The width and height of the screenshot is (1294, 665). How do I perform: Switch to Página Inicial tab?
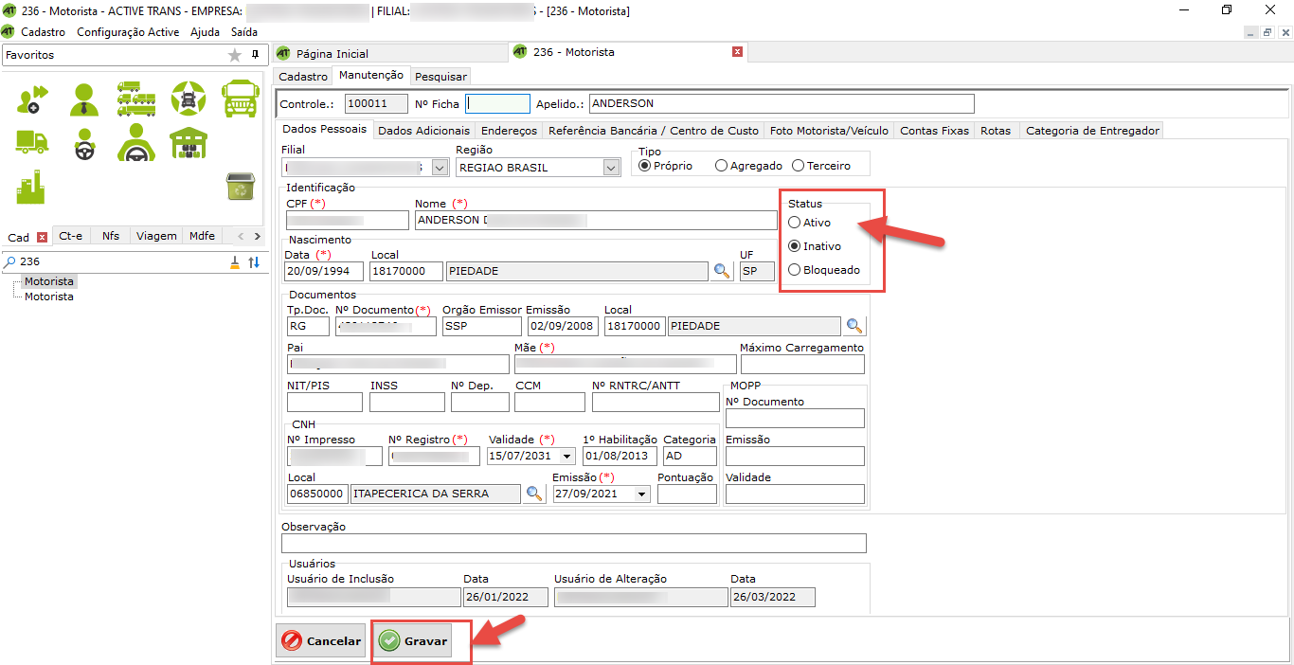pyautogui.click(x=332, y=54)
